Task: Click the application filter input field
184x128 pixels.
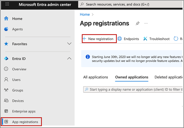Action: [135, 89]
